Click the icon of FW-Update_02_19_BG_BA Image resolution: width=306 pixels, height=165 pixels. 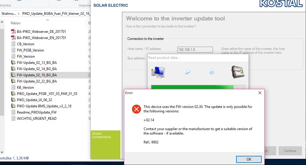click(13, 75)
